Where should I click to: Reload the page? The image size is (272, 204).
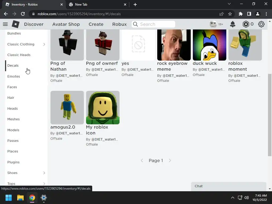(23, 14)
